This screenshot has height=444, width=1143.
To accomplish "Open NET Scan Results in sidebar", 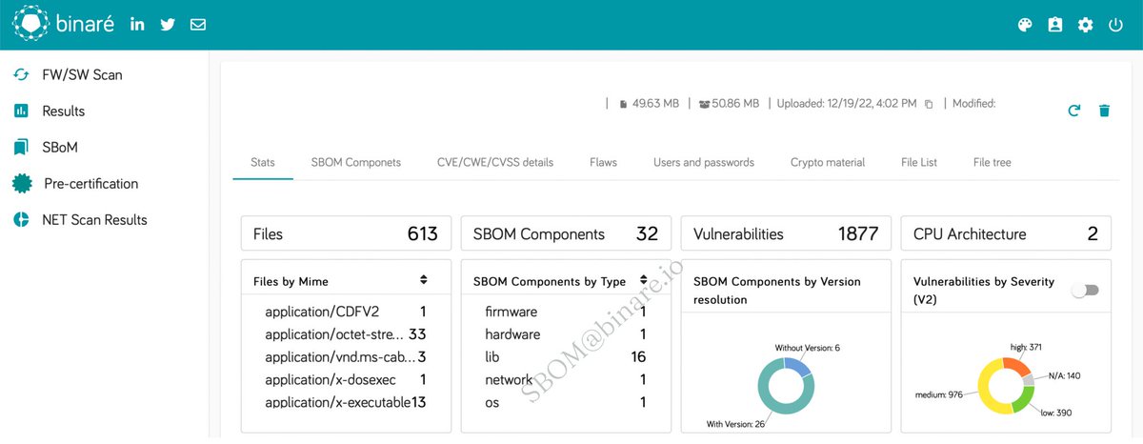I will (x=94, y=219).
